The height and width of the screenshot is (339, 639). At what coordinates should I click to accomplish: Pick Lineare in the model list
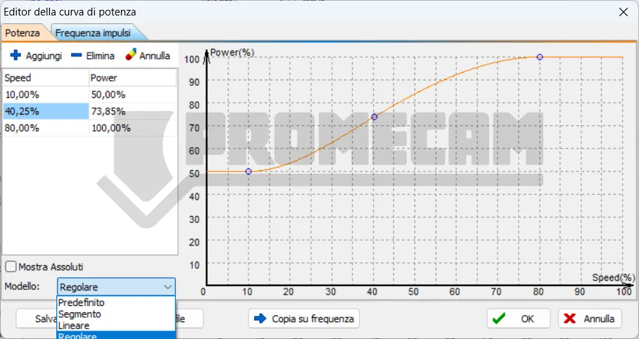[74, 326]
